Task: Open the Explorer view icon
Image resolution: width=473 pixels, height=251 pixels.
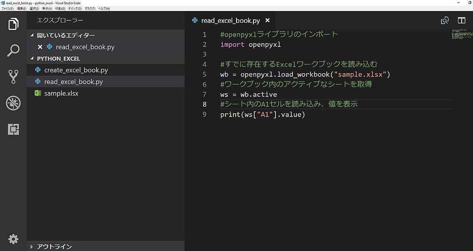Action: [13, 24]
